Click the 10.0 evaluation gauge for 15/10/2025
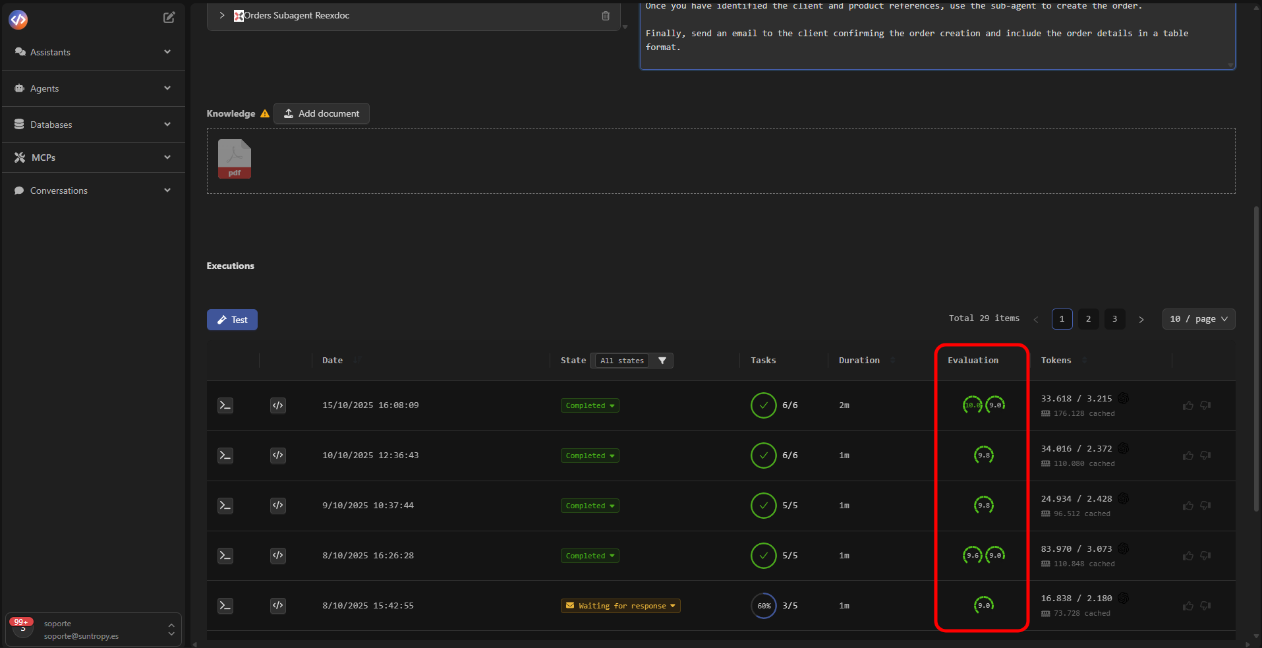The height and width of the screenshot is (648, 1262). pos(973,405)
